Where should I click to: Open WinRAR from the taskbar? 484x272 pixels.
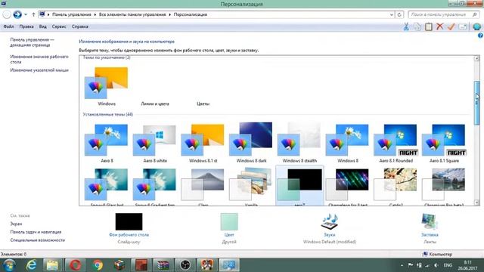(163, 265)
